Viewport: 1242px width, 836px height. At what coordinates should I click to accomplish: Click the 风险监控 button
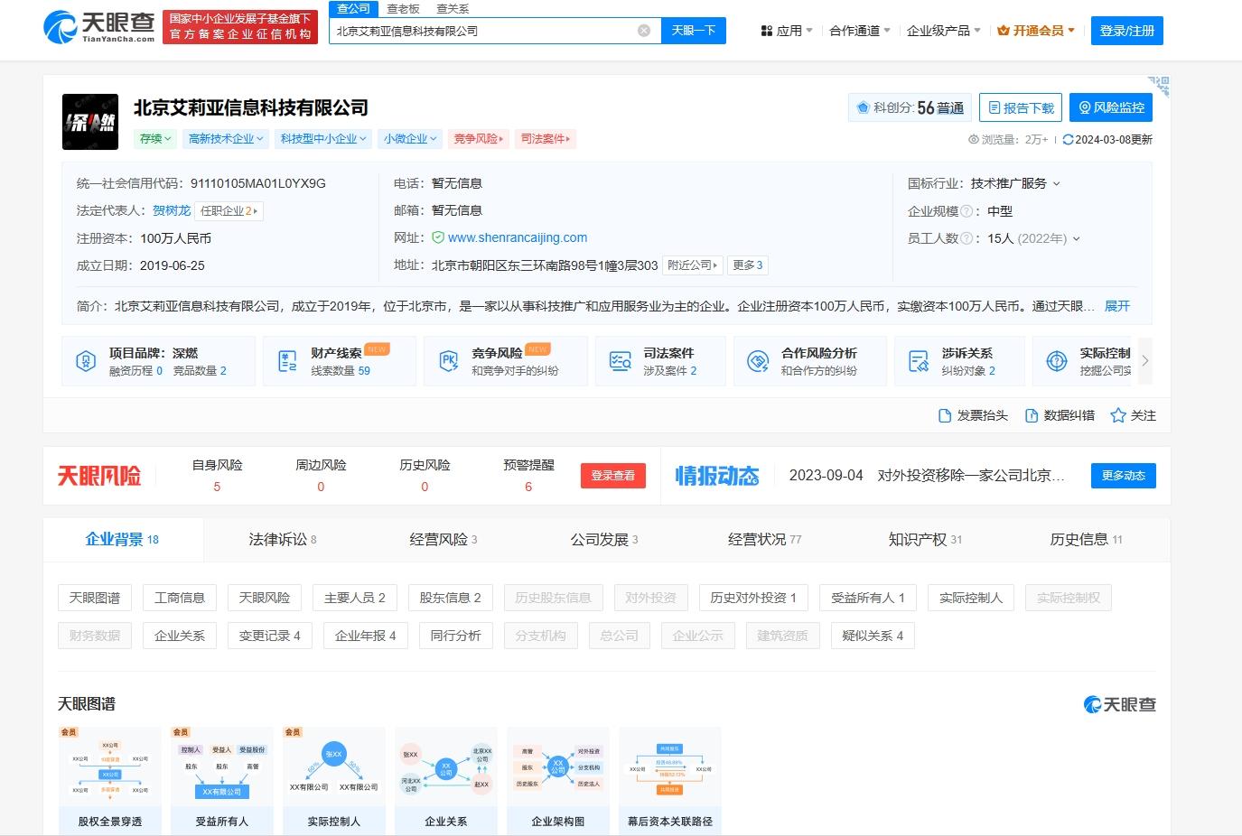coord(1111,107)
